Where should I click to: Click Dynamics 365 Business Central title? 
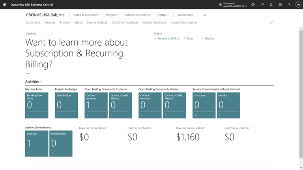32,4
